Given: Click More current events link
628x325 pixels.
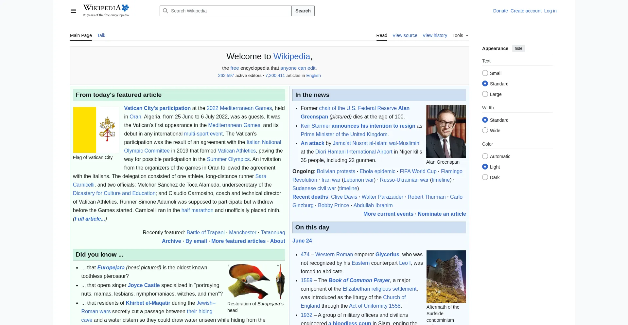Looking at the screenshot, I should (388, 214).
